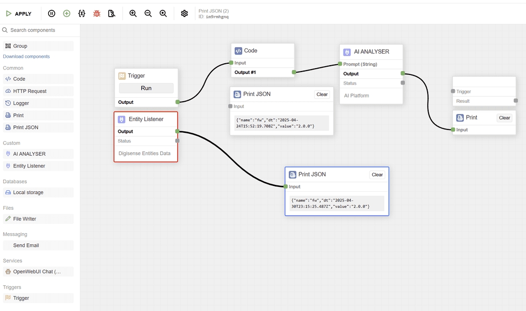The width and height of the screenshot is (526, 311).
Task: Click the zoom out magnifier icon
Action: pos(148,14)
